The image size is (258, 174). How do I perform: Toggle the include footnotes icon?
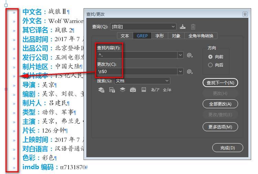pos(144,90)
